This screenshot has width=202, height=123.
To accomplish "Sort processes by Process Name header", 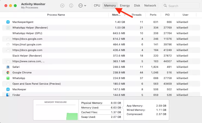I will [56, 15].
